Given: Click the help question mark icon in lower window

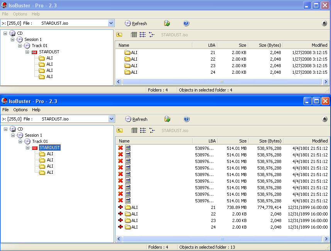Looking at the screenshot, I should click(187, 119).
